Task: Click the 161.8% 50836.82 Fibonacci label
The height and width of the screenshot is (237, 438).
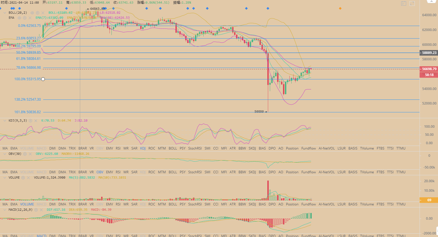Action: (x=28, y=112)
